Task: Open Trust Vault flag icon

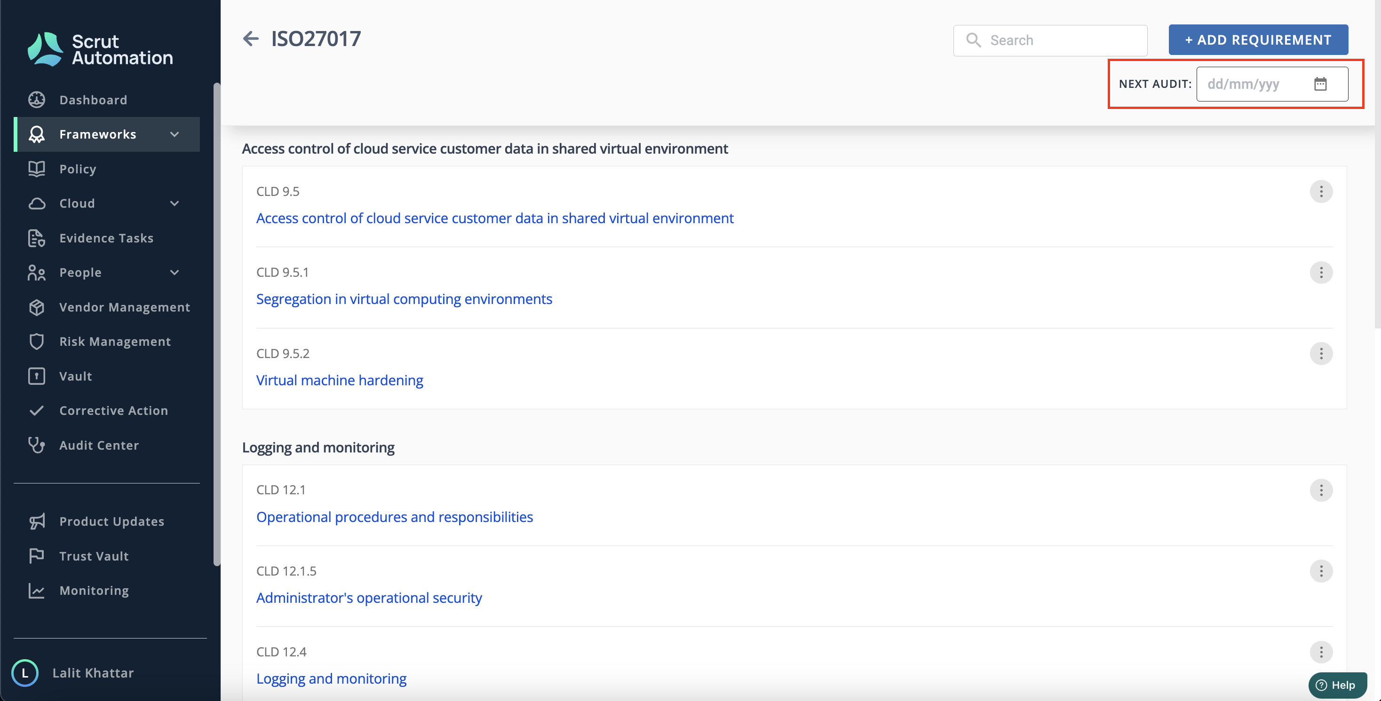Action: pyautogui.click(x=37, y=556)
